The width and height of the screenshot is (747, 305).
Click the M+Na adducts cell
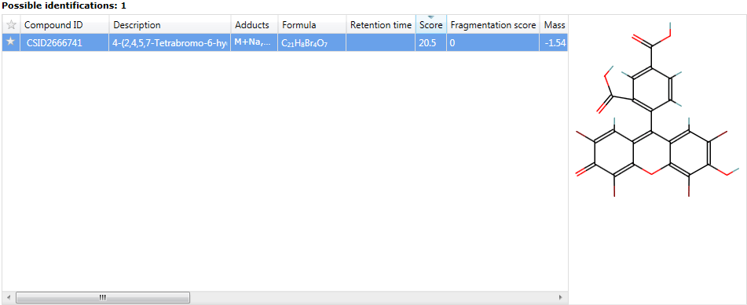click(x=254, y=43)
